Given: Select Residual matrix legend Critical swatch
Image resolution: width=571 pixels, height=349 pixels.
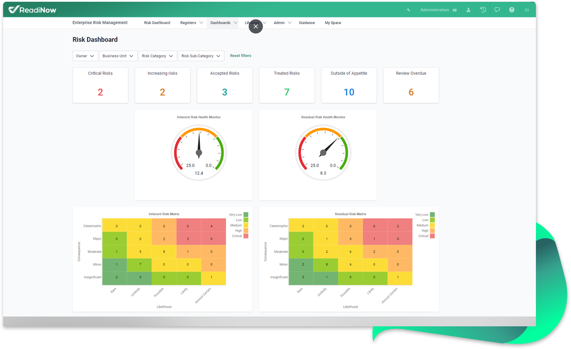Looking at the screenshot, I should click(432, 236).
